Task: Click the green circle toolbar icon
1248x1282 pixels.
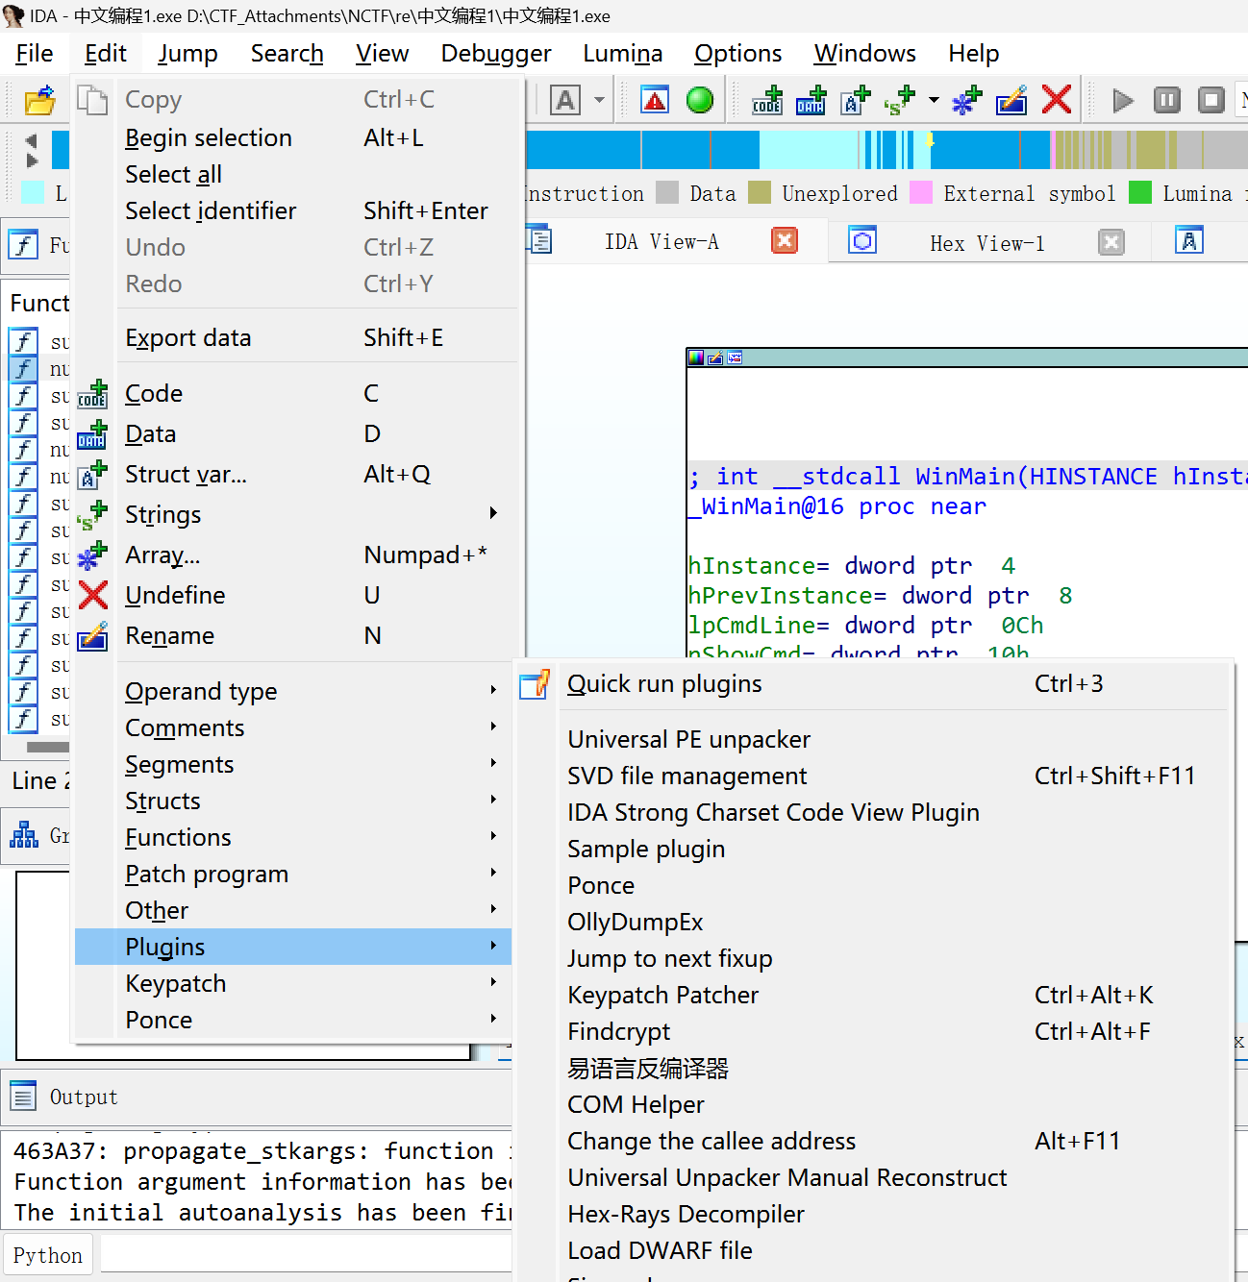Action: [x=700, y=100]
